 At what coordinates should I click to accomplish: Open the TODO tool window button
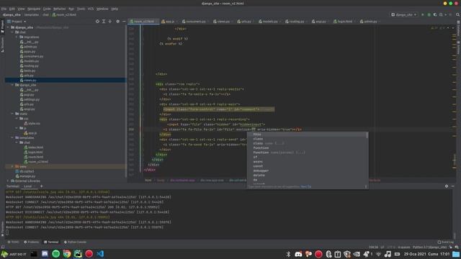(x=13, y=242)
